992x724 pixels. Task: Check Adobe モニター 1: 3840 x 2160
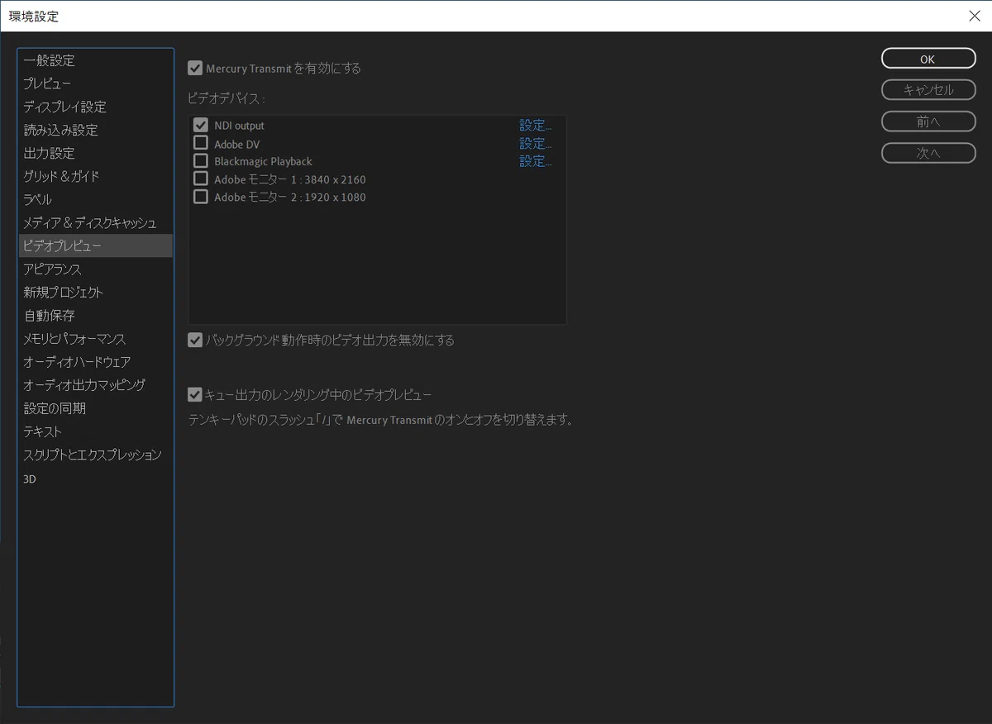pyautogui.click(x=200, y=179)
